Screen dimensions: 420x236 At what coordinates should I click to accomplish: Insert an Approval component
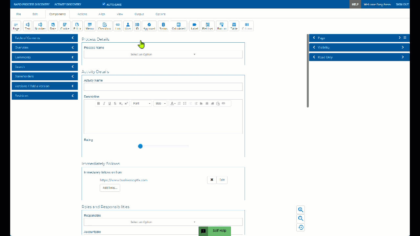click(x=149, y=26)
